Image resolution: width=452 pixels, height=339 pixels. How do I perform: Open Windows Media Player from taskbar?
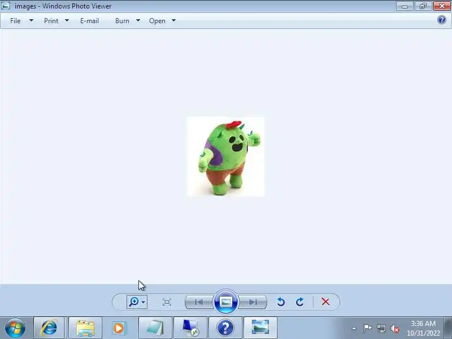pyautogui.click(x=119, y=328)
